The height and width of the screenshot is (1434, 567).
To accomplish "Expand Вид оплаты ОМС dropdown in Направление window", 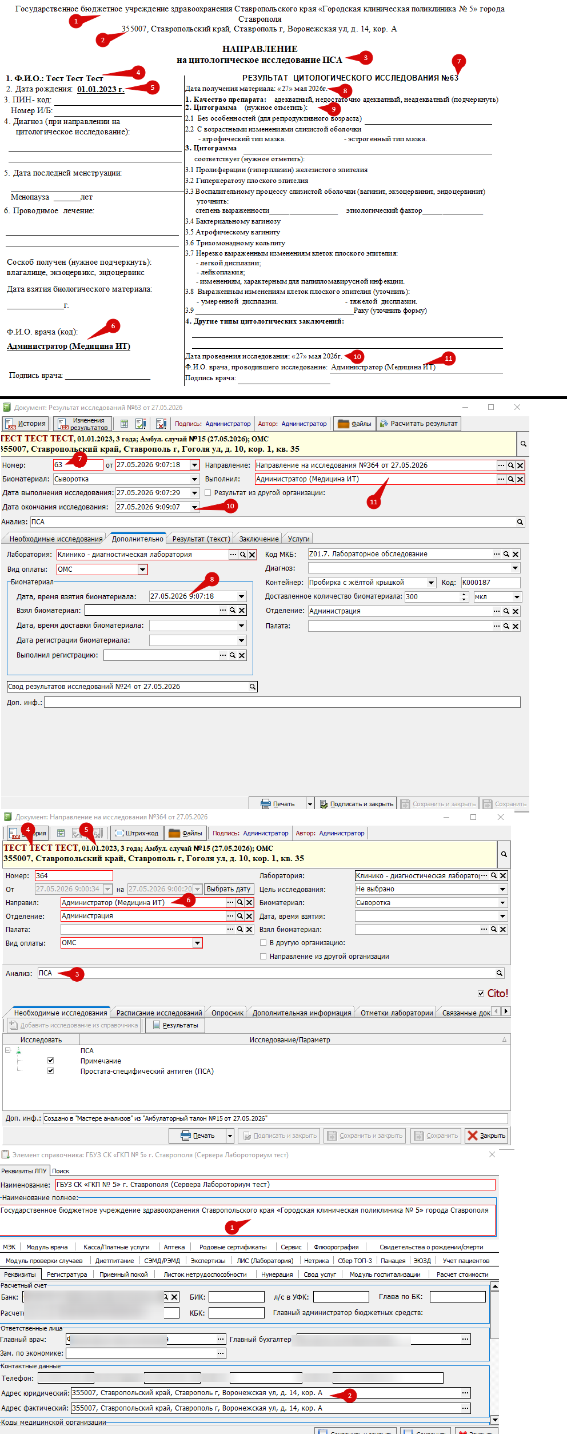I will [198, 943].
